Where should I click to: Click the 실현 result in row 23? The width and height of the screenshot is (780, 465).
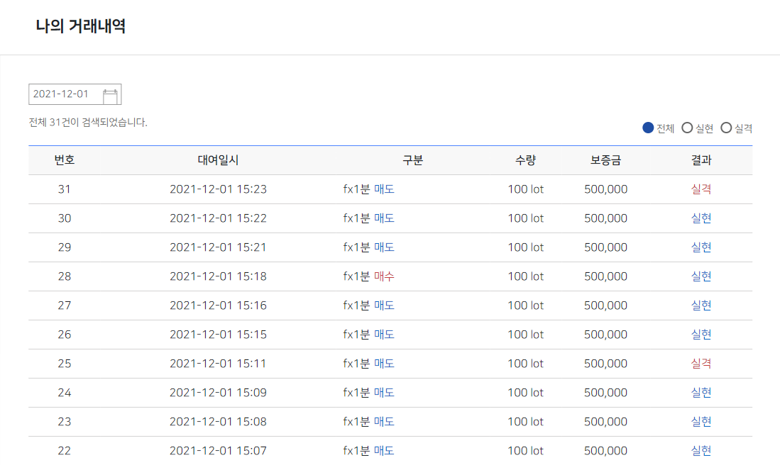701,421
